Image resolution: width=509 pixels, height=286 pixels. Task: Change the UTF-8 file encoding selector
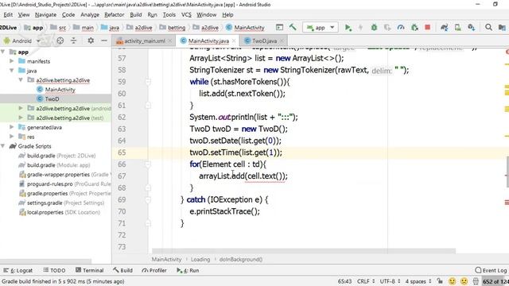coord(390,281)
